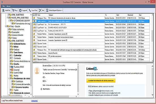Click the Exit toolbar icon
This screenshot has height=104, width=156.
pyautogui.click(x=40, y=10)
